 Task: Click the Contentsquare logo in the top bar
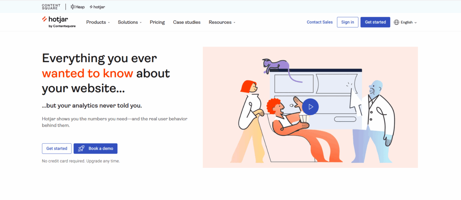pyautogui.click(x=51, y=7)
